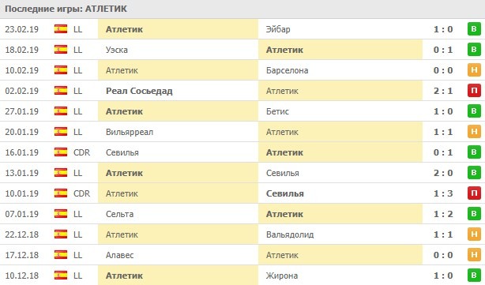This screenshot has height=285, width=485.
Task: Click the 2 : 0 score on the 13.01.19 row
Action: coord(443,173)
